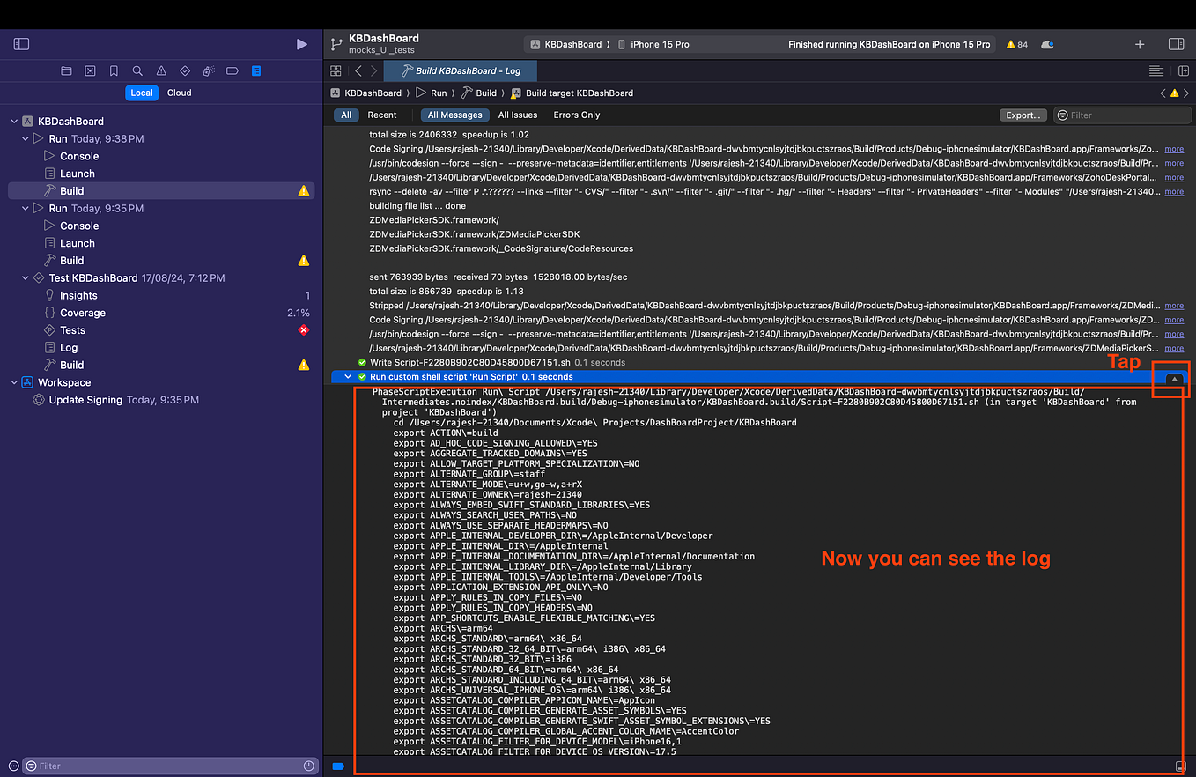
Task: Open the Project navigator folder icon
Action: coord(65,72)
